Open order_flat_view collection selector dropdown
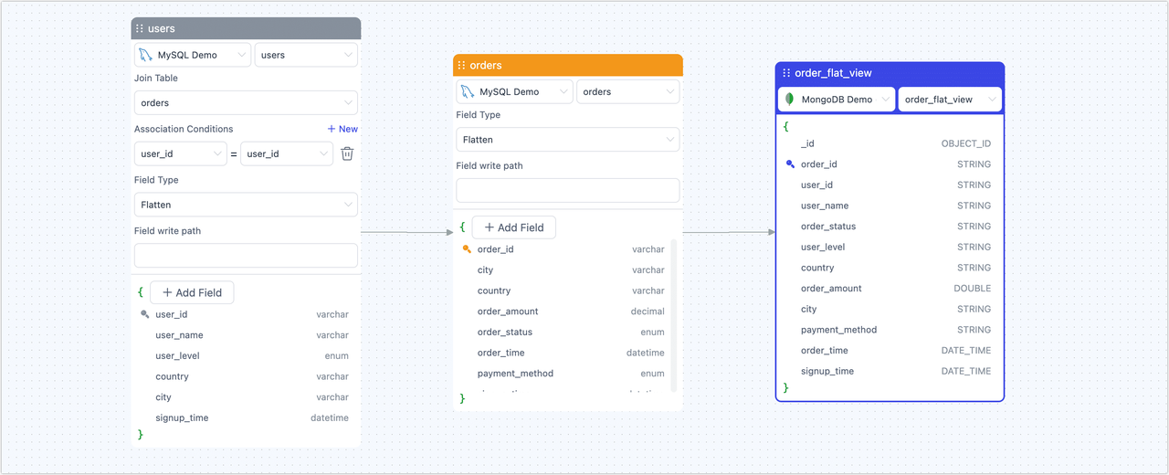Screen dimensions: 1169x475 [x=950, y=100]
